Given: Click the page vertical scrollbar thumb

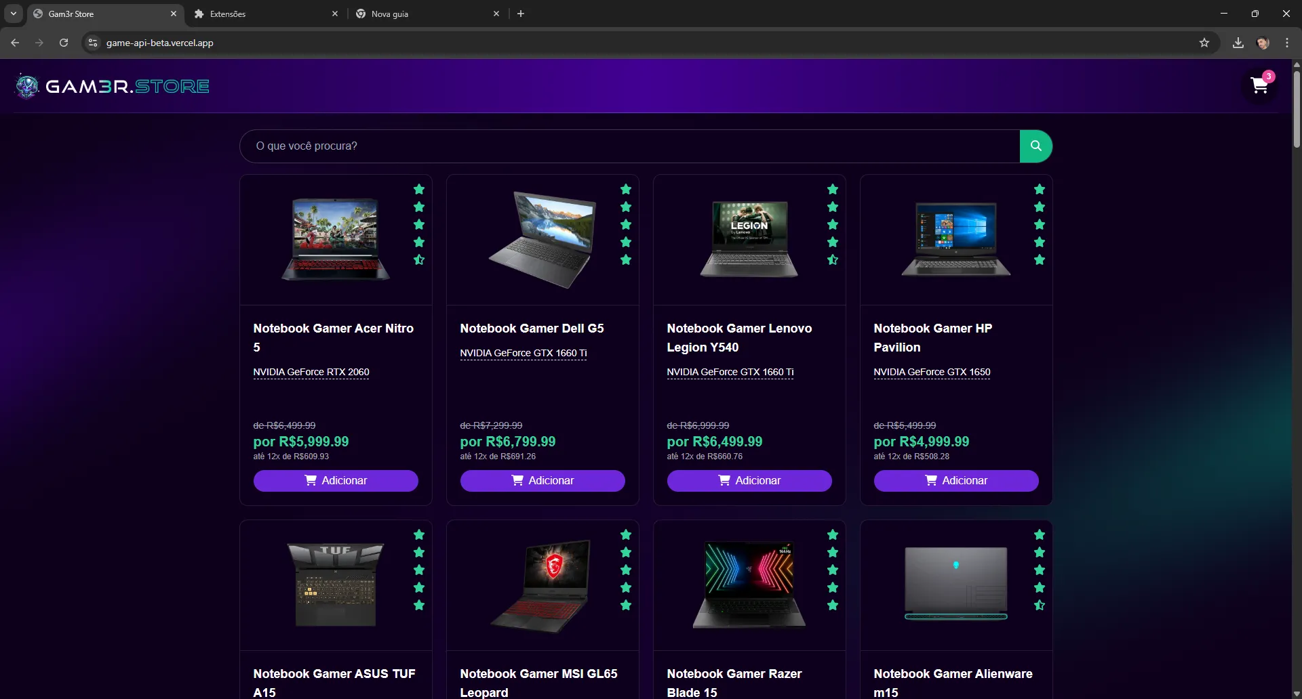Looking at the screenshot, I should click(1297, 108).
